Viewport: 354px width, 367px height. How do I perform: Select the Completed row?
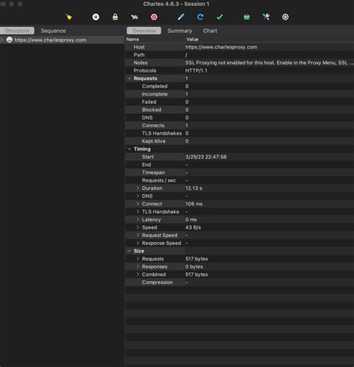[x=240, y=86]
